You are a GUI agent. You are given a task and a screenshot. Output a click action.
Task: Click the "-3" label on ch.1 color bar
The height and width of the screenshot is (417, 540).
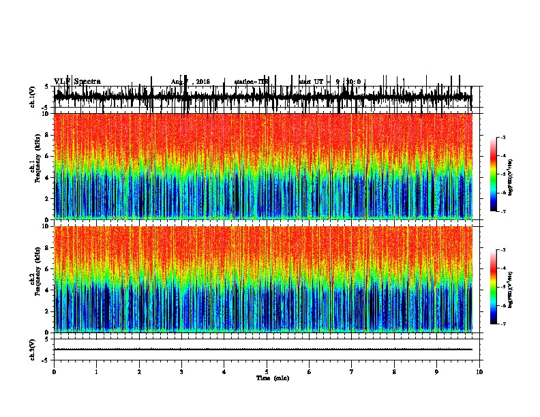(x=502, y=137)
